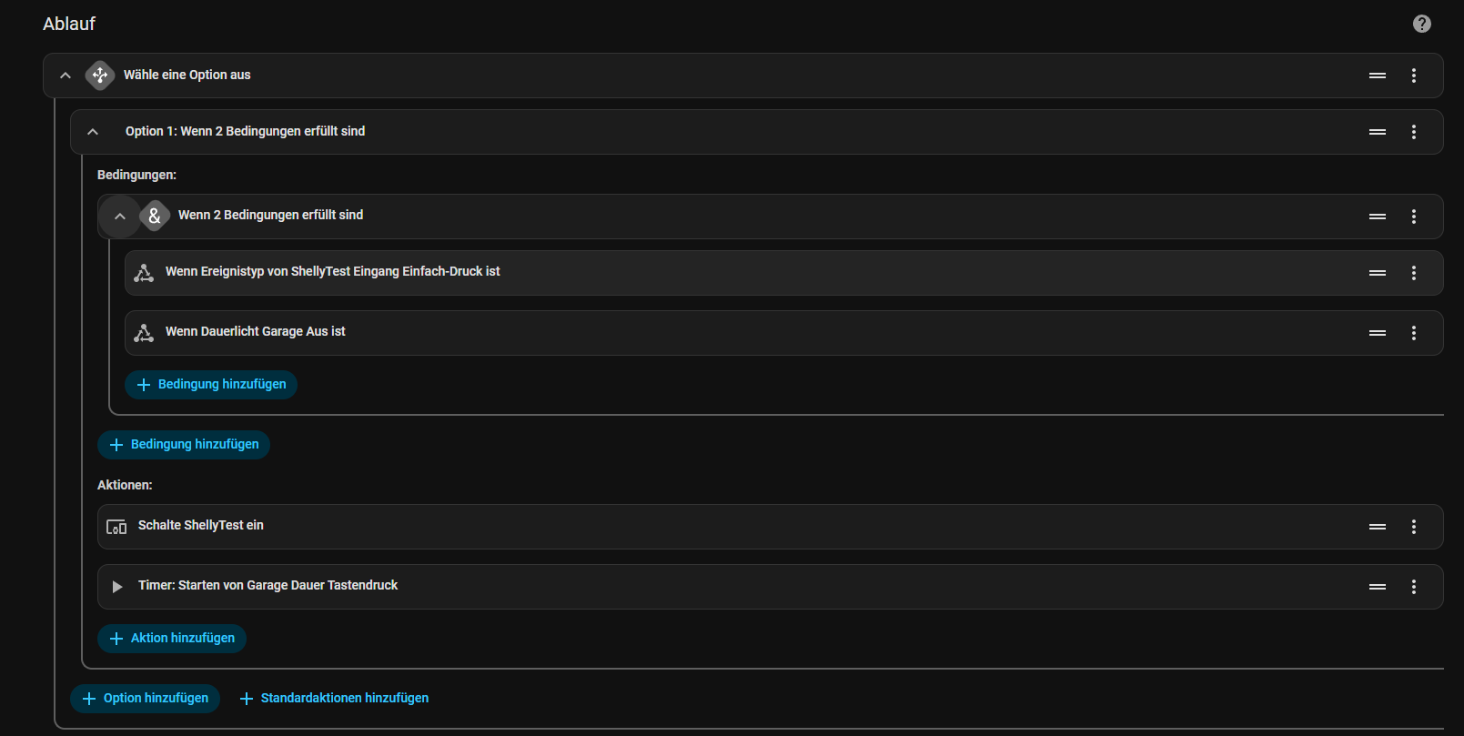Grab drag handle of Option 1 row
The height and width of the screenshot is (736, 1464).
coord(1378,132)
